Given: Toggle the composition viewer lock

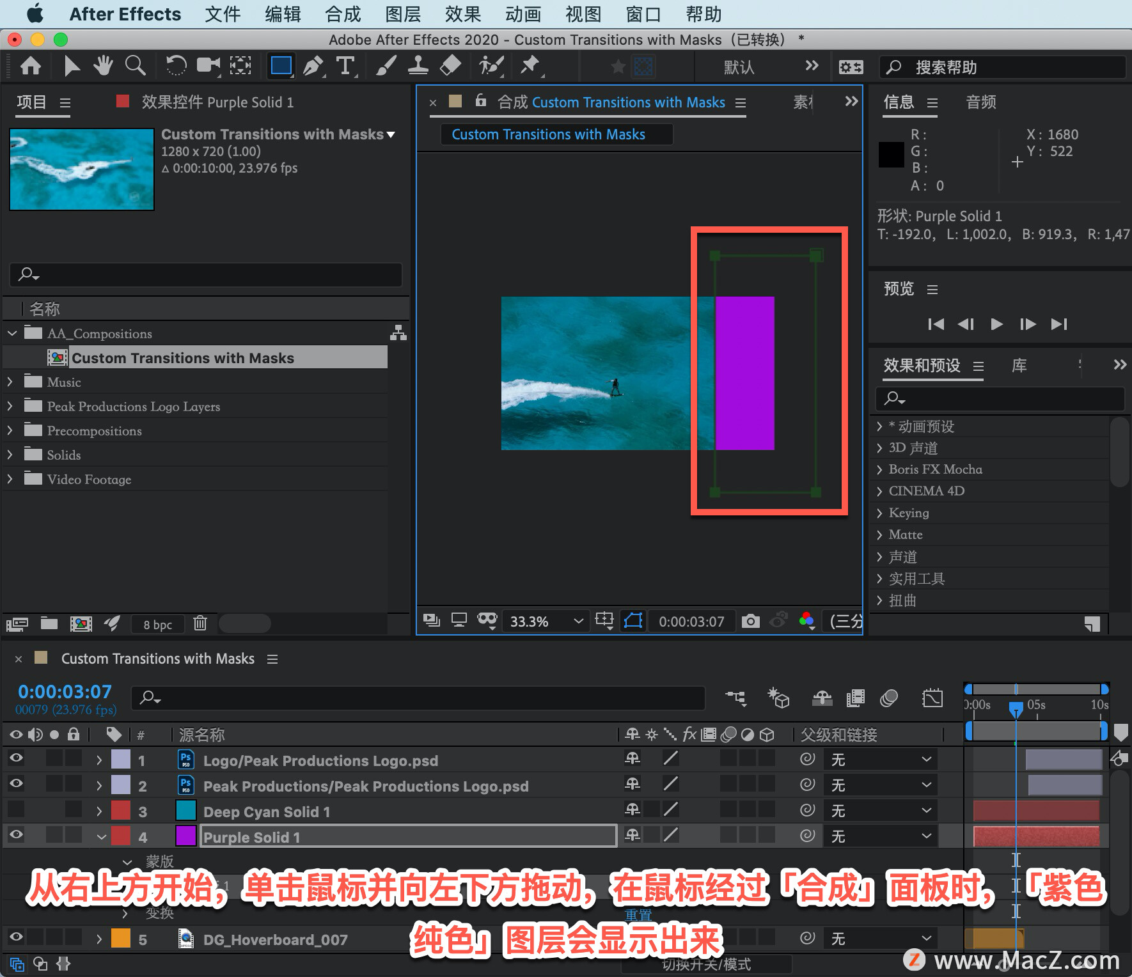Looking at the screenshot, I should click(481, 101).
